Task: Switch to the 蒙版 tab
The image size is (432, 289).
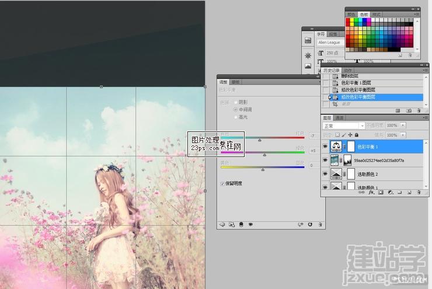Action: click(235, 82)
